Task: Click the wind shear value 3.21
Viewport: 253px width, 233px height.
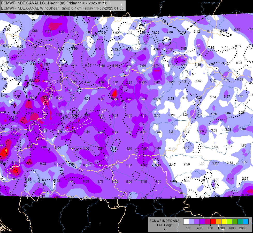Action: tap(172, 132)
